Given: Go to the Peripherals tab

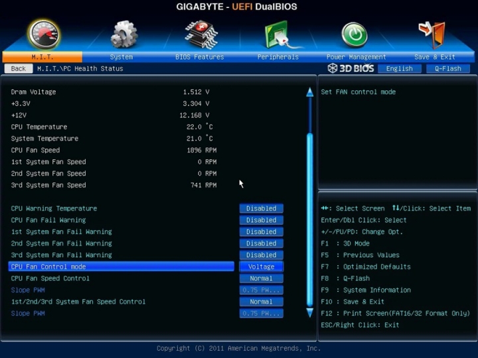Looking at the screenshot, I should point(278,57).
